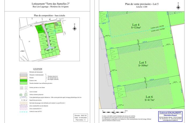Click the 'Lot 4' label on the sale plan
The height and width of the screenshot is (123, 189).
[x=136, y=25]
